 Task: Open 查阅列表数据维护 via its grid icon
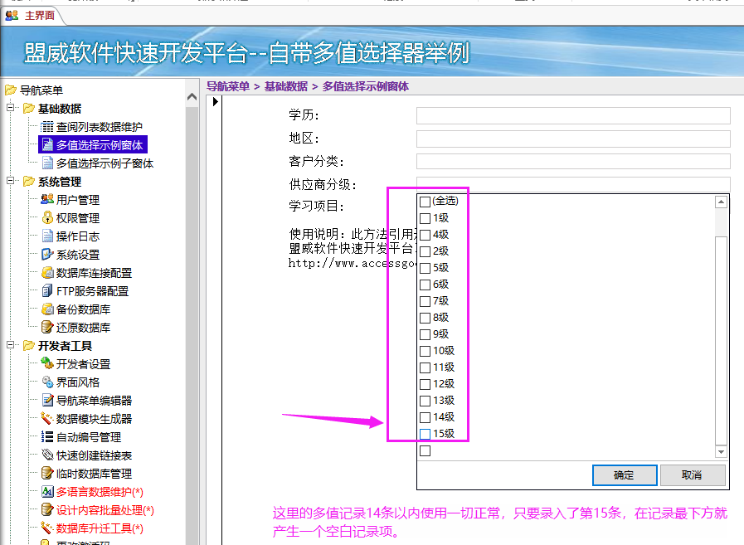pos(47,127)
